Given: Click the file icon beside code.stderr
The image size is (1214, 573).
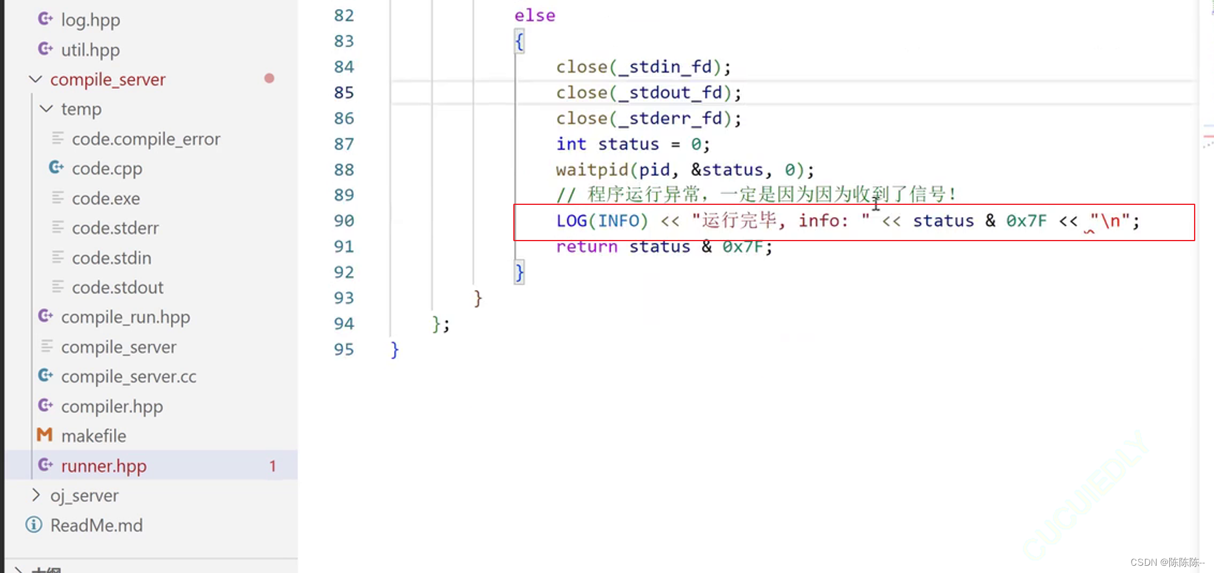Looking at the screenshot, I should coord(57,227).
